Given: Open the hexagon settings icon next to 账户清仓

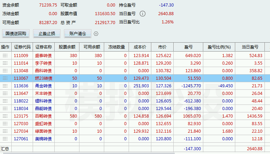Looking at the screenshot, I should (x=96, y=34).
